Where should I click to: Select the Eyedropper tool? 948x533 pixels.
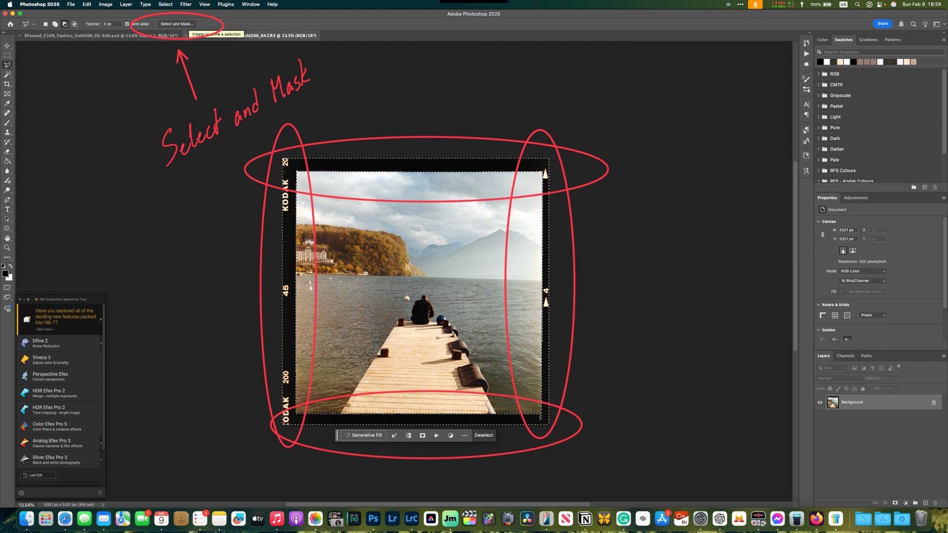[7, 104]
